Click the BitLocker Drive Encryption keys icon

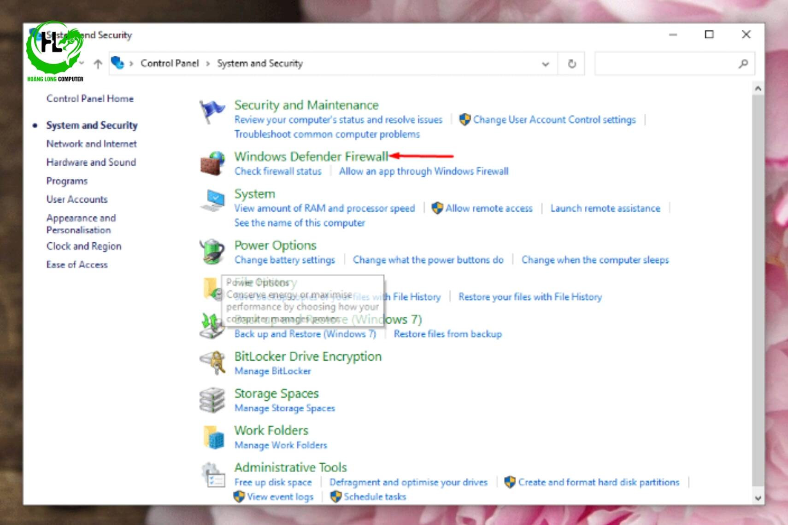(x=212, y=363)
